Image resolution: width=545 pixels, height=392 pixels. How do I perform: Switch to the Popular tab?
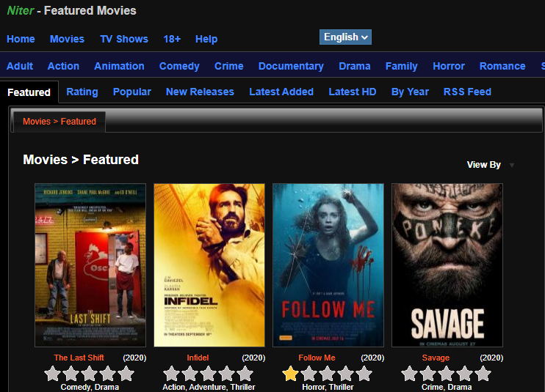click(131, 92)
